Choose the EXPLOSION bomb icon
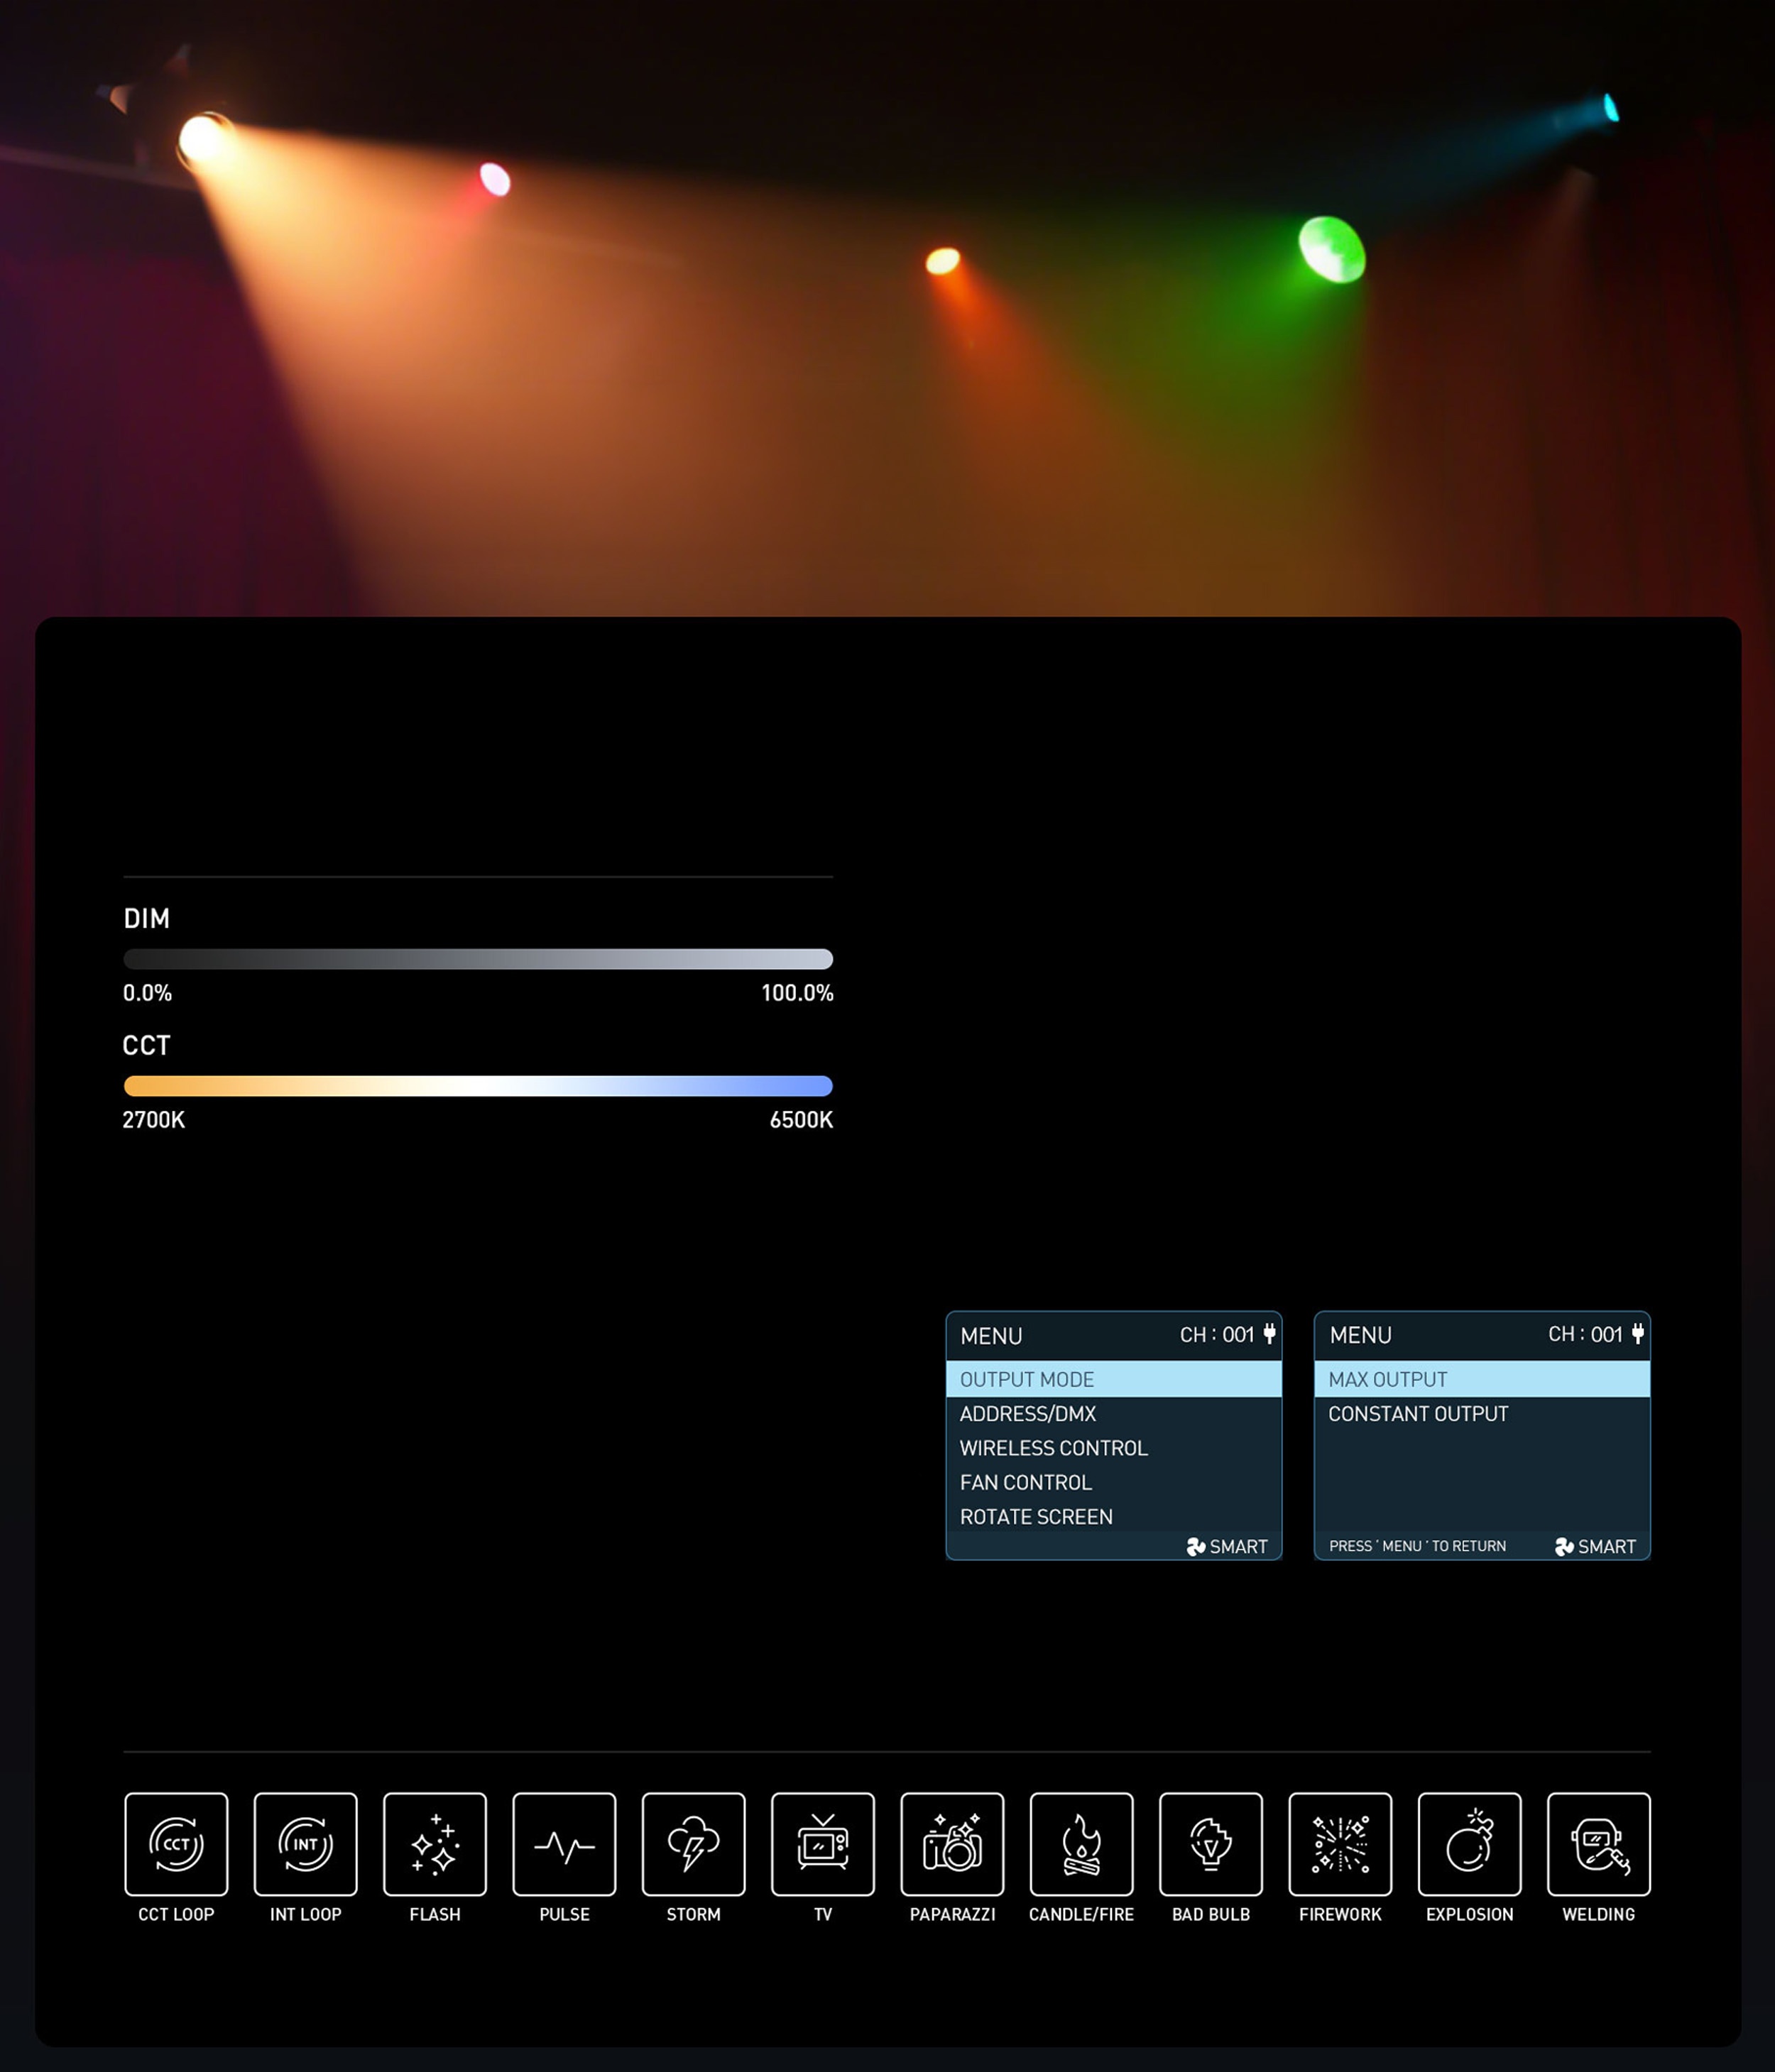 coord(1470,1844)
